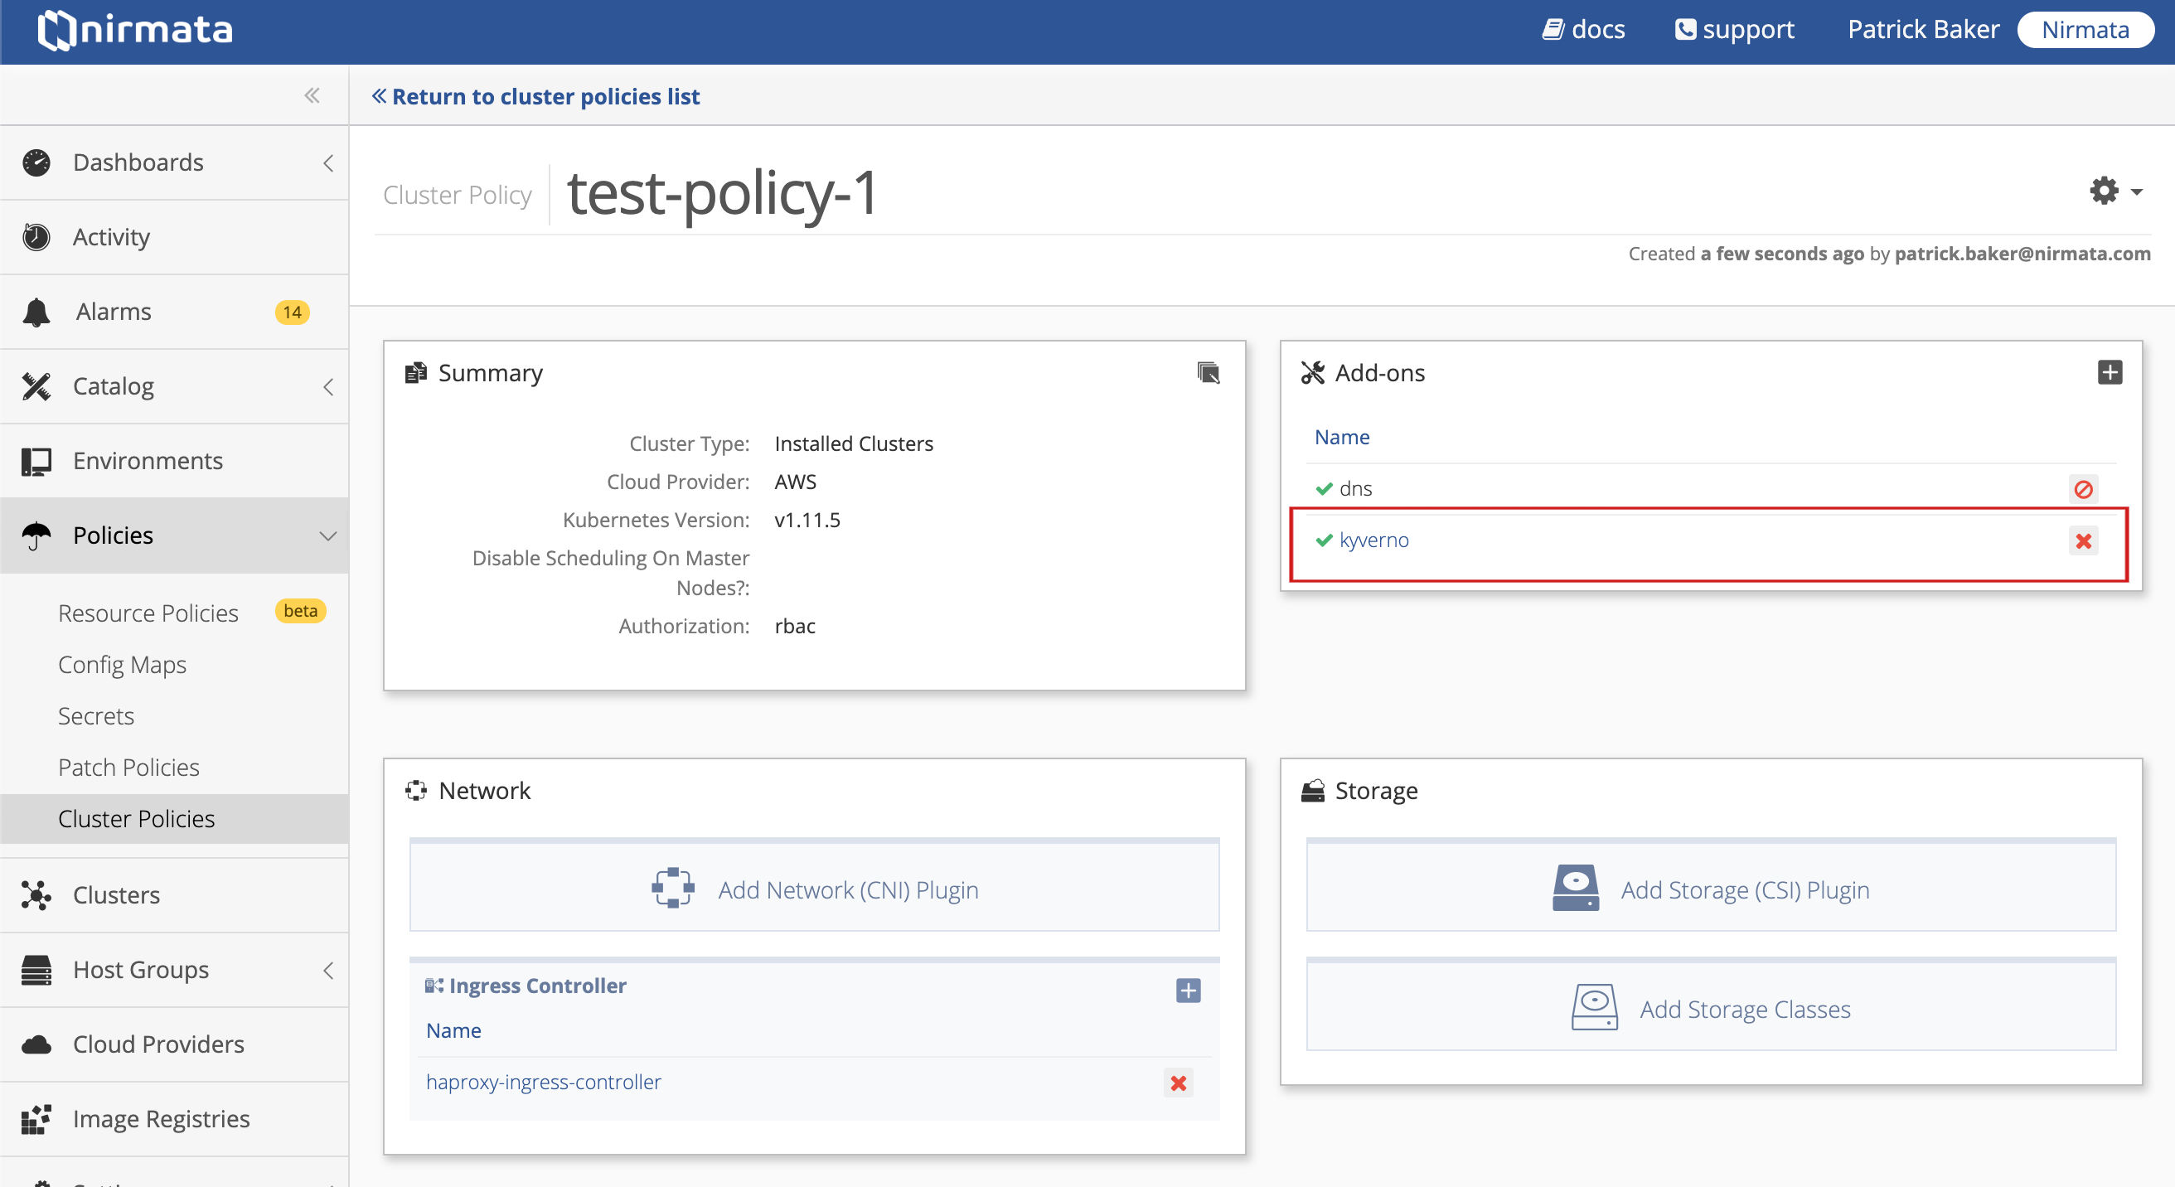Image resolution: width=2175 pixels, height=1187 pixels.
Task: Click the dns add-on row
Action: [1711, 488]
